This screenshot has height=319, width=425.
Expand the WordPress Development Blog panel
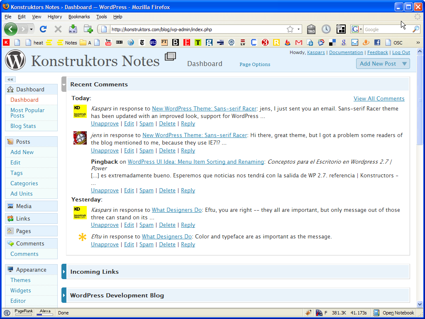[64, 295]
